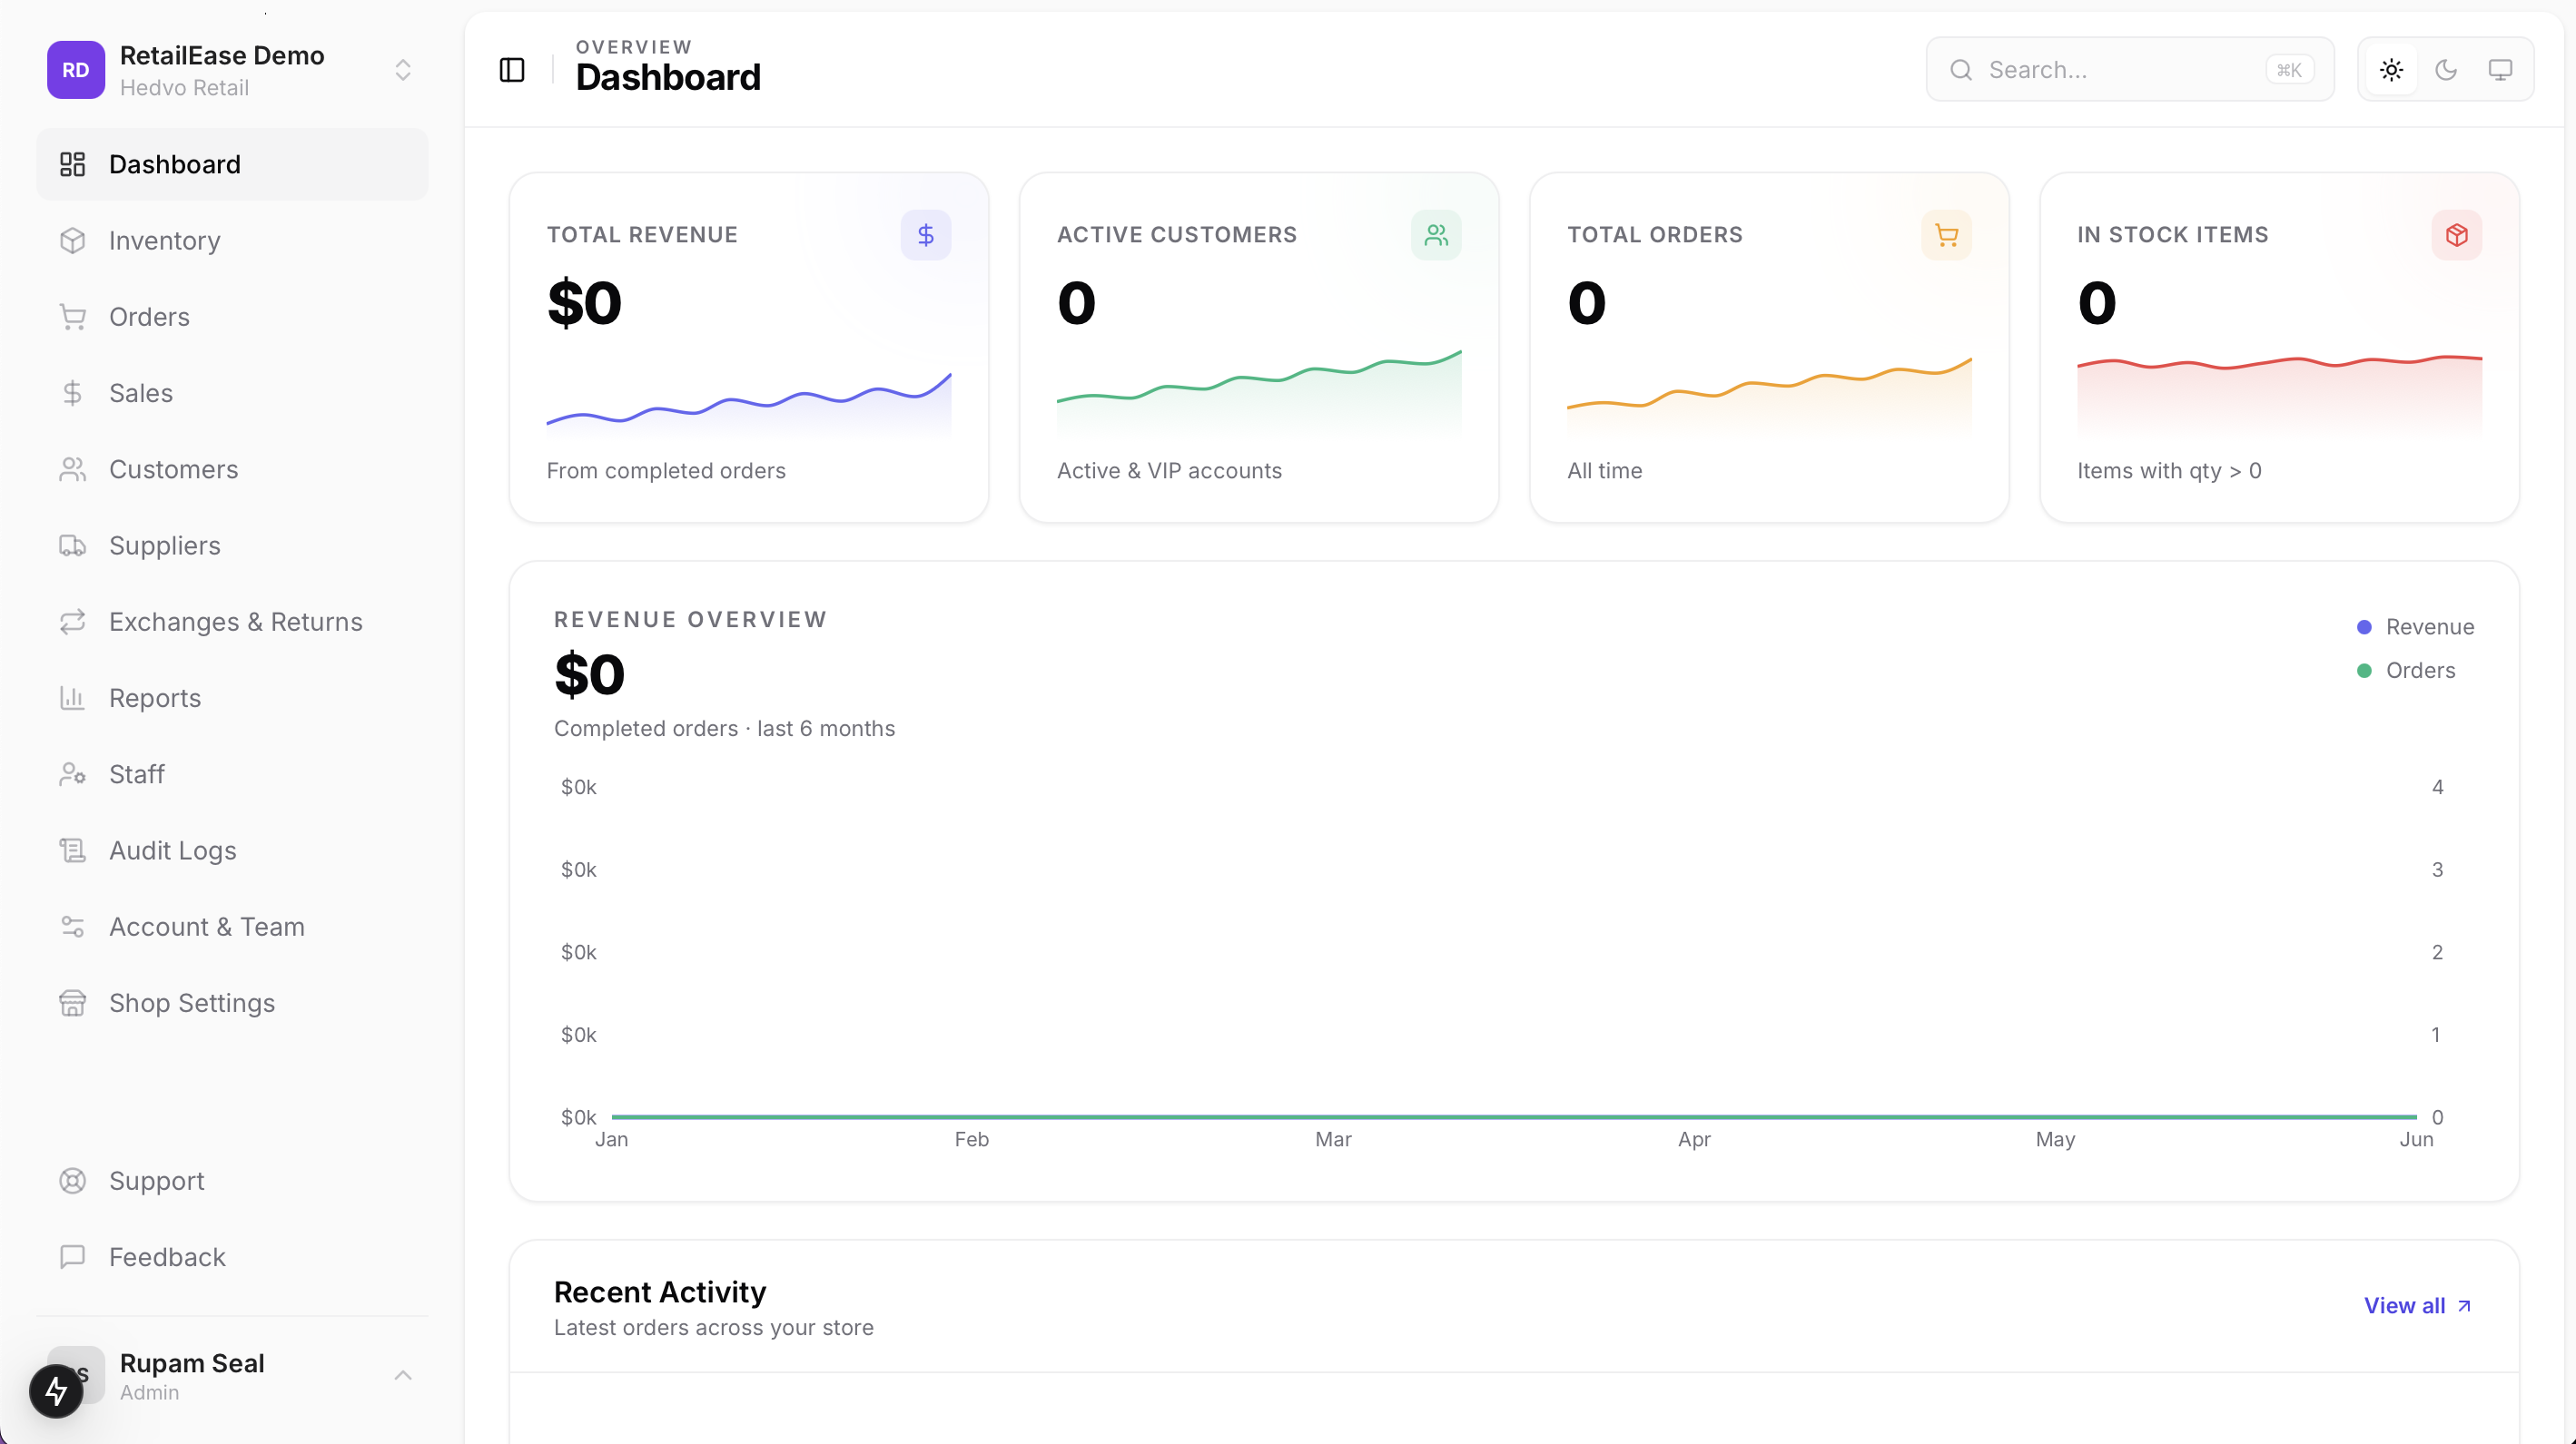The image size is (2576, 1444).
Task: Open Account & Team settings
Action: pyautogui.click(x=232, y=927)
